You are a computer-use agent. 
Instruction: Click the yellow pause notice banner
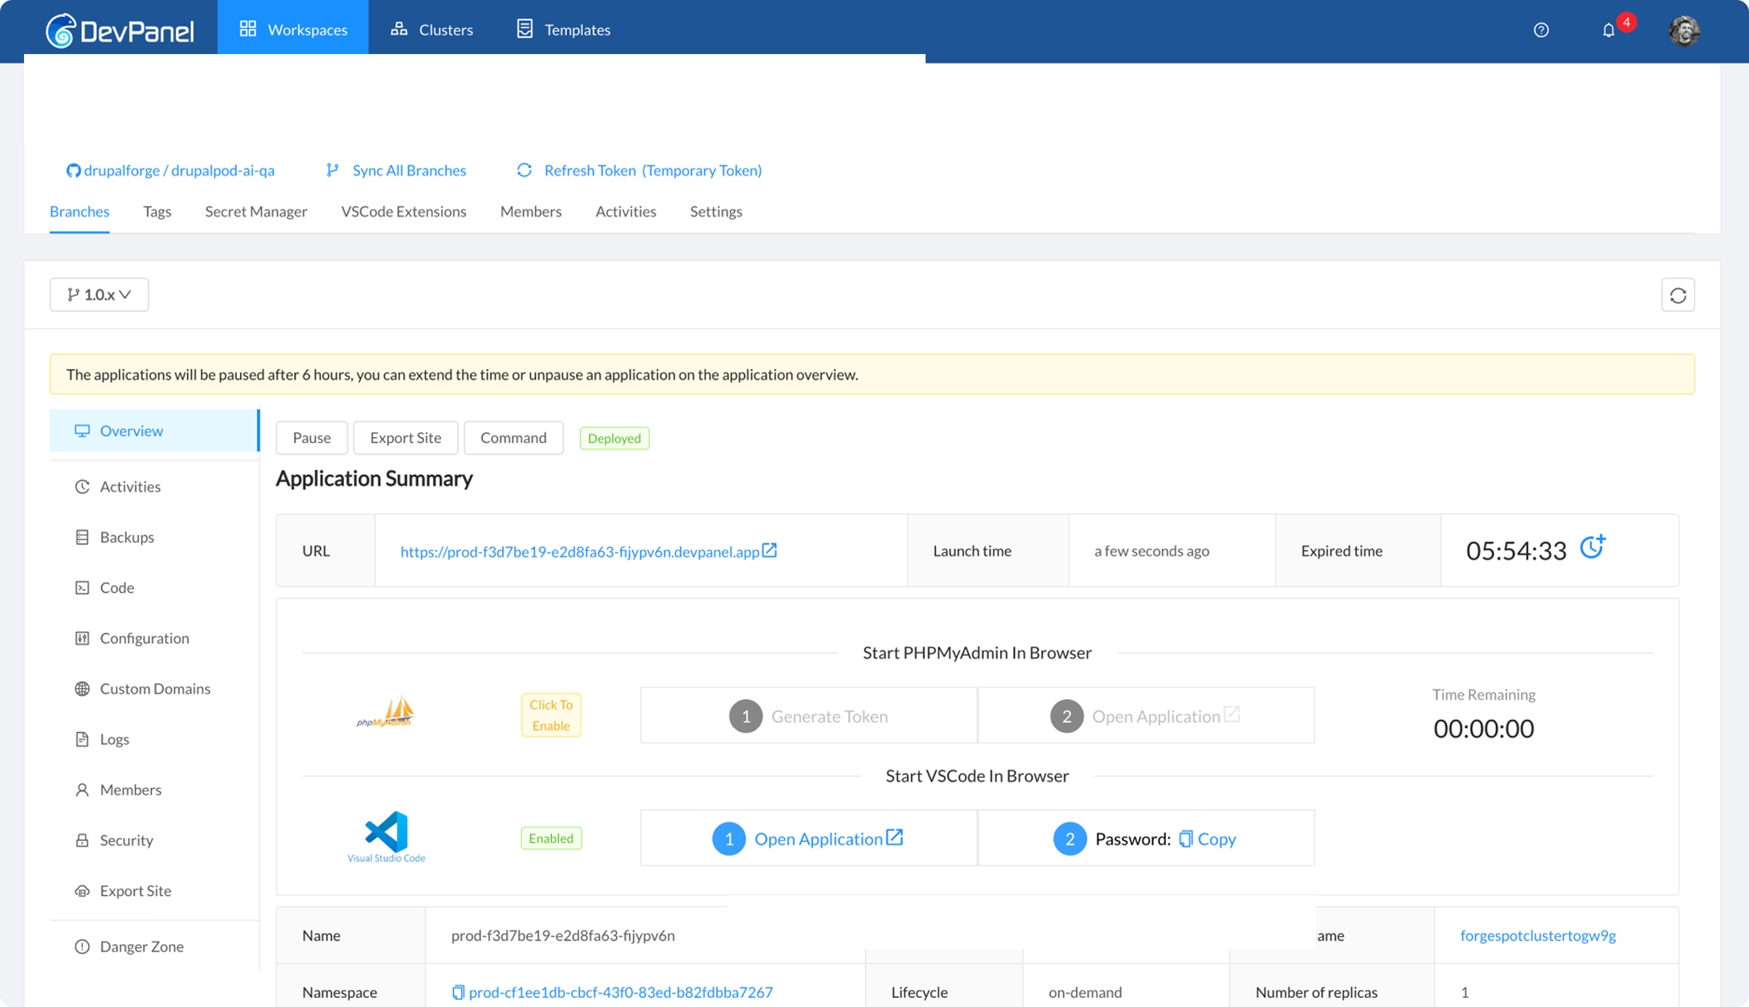tap(871, 374)
